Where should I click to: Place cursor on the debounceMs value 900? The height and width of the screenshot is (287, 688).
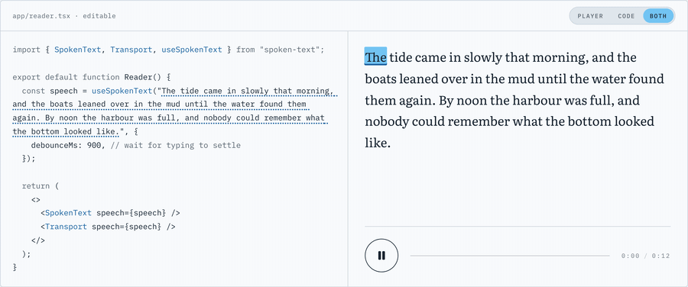pyautogui.click(x=94, y=145)
